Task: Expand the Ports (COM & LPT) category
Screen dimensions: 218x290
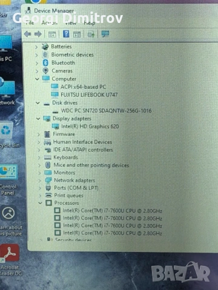Action: tap(40, 188)
